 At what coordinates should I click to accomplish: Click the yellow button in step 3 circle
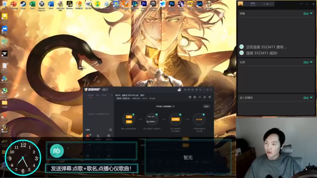point(176,119)
